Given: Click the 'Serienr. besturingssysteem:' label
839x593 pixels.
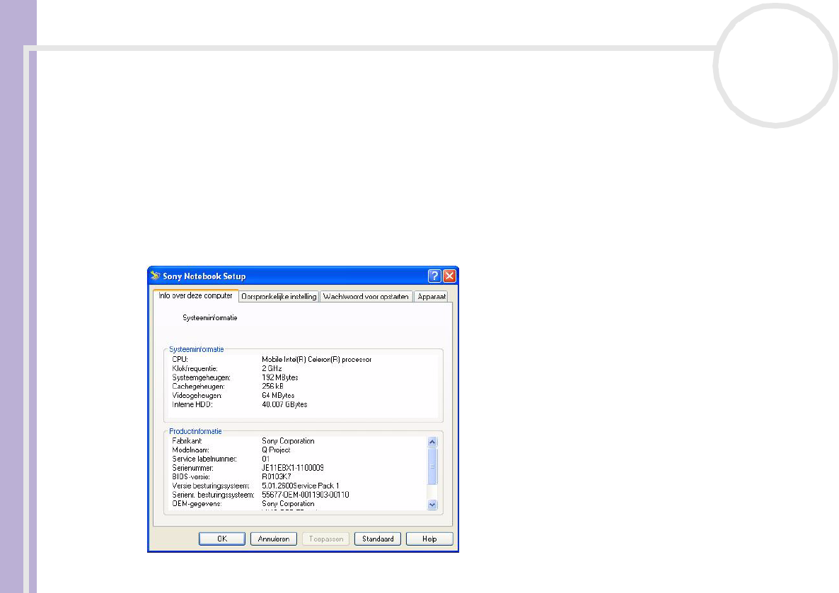Looking at the screenshot, I should point(214,495).
